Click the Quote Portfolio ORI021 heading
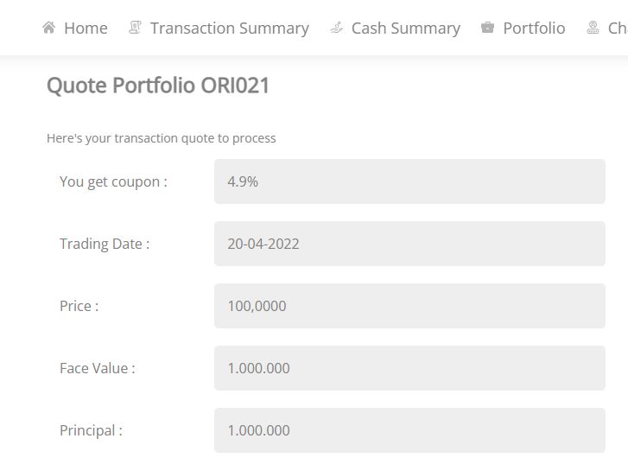Screen dimensions: 628x464 pyautogui.click(x=158, y=86)
